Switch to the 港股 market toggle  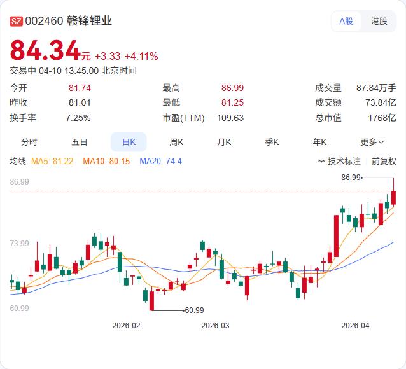[x=379, y=21]
